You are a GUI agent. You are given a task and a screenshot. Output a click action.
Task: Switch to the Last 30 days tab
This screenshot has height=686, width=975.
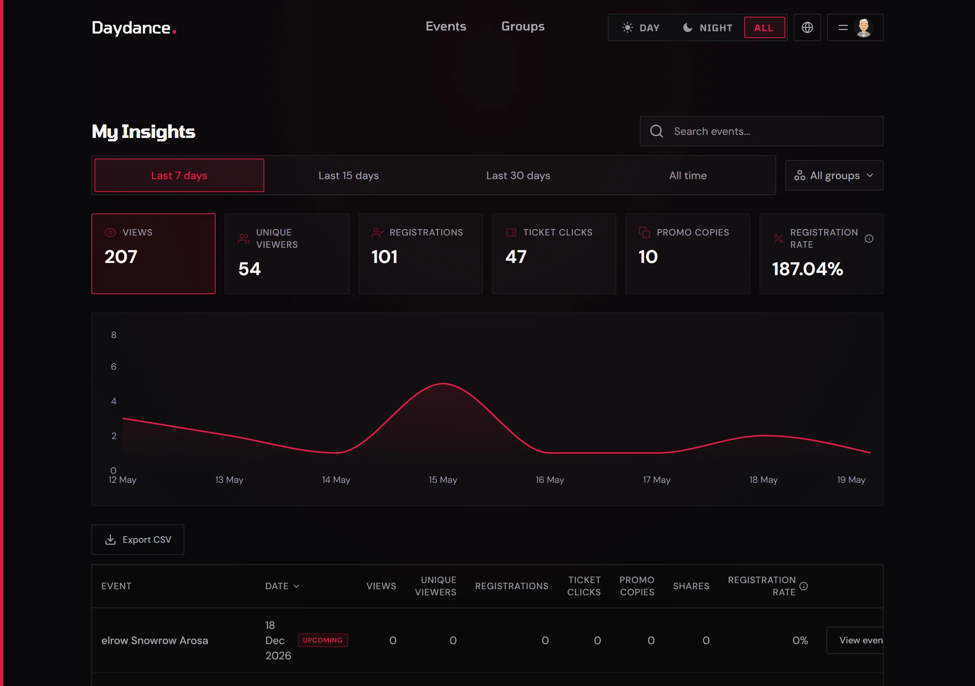point(518,176)
